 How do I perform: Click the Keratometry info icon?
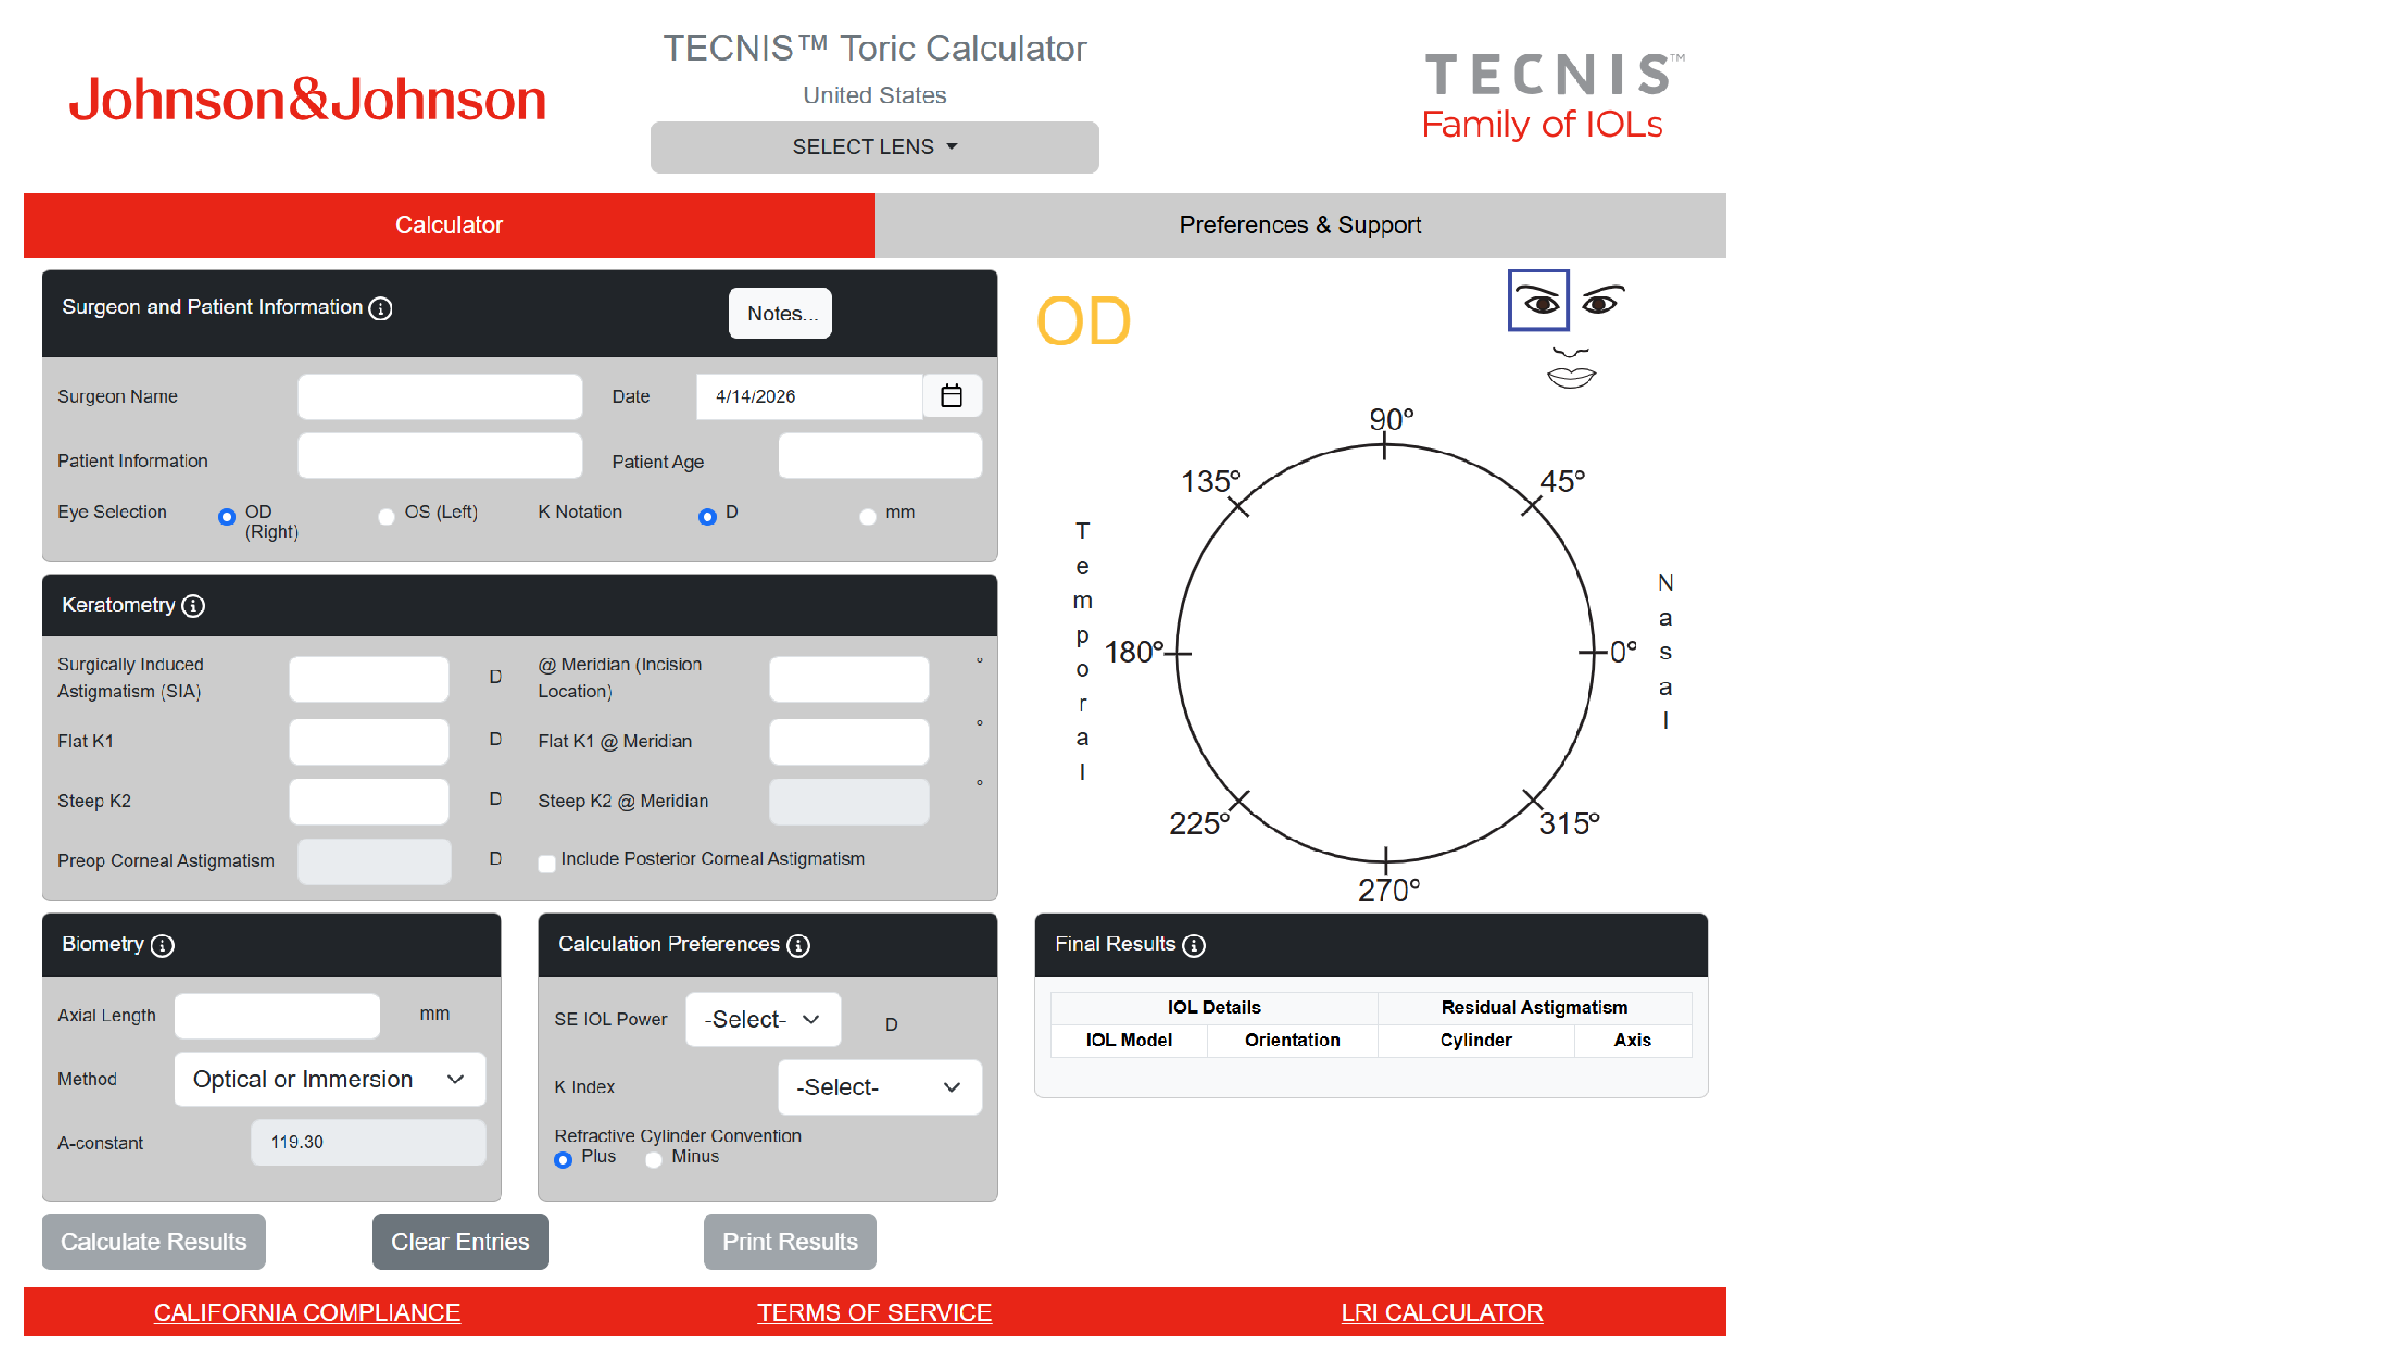[193, 606]
